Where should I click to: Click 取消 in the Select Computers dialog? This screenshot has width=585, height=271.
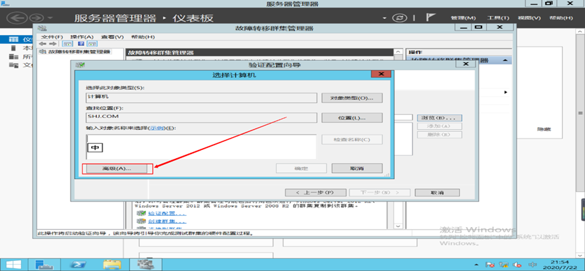[x=356, y=168]
